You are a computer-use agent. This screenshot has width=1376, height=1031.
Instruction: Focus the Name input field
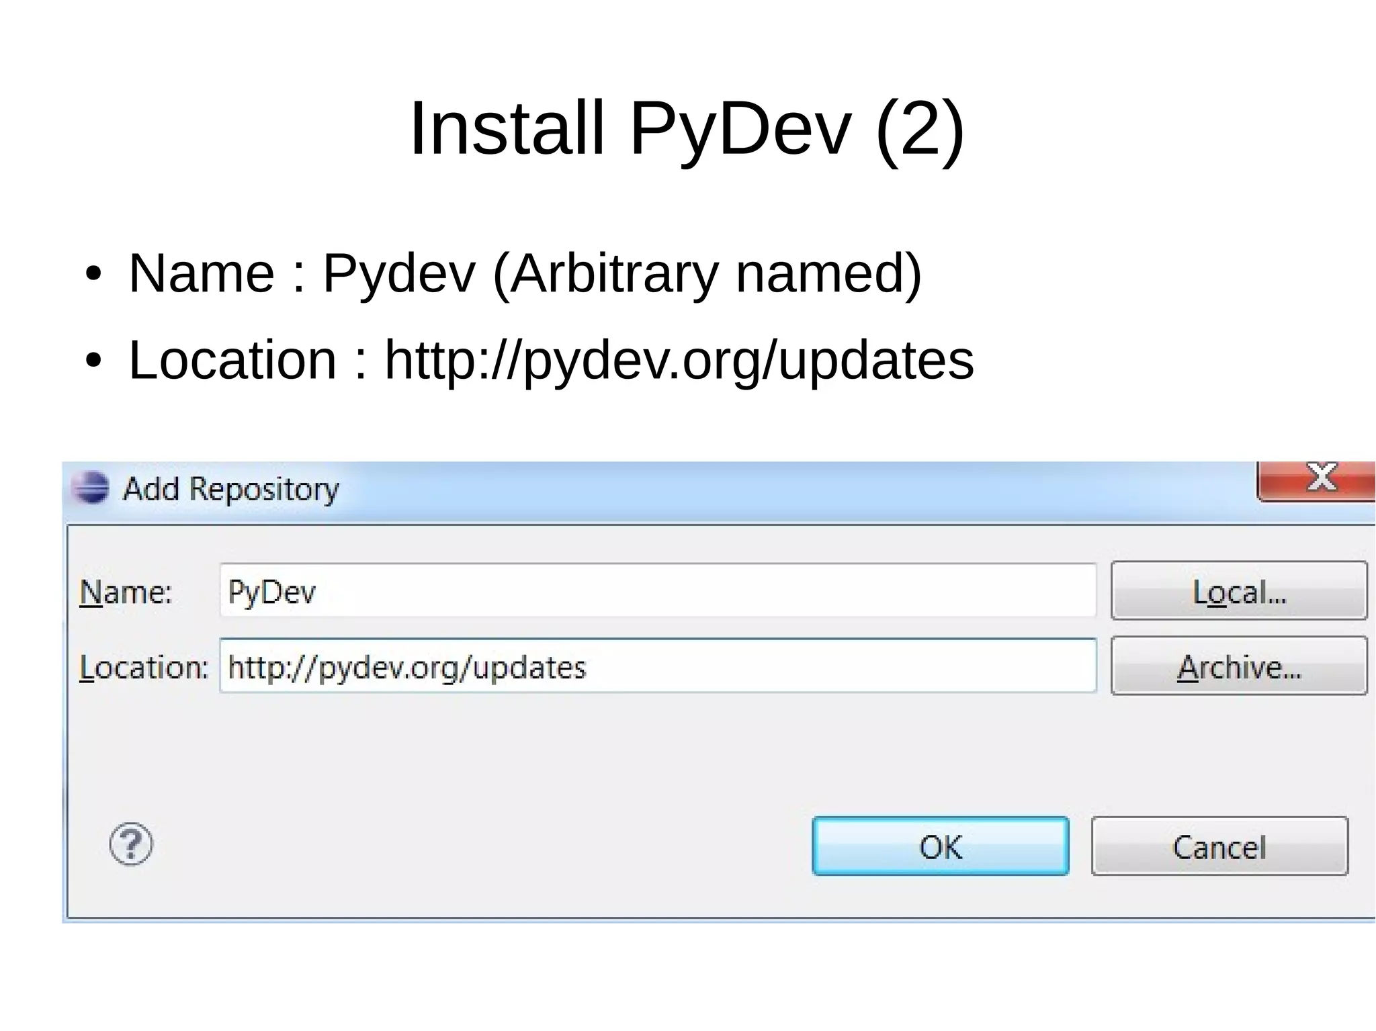click(x=658, y=591)
